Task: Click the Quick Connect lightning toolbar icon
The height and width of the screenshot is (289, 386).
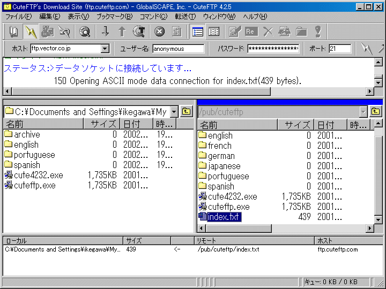Action: click(x=31, y=32)
